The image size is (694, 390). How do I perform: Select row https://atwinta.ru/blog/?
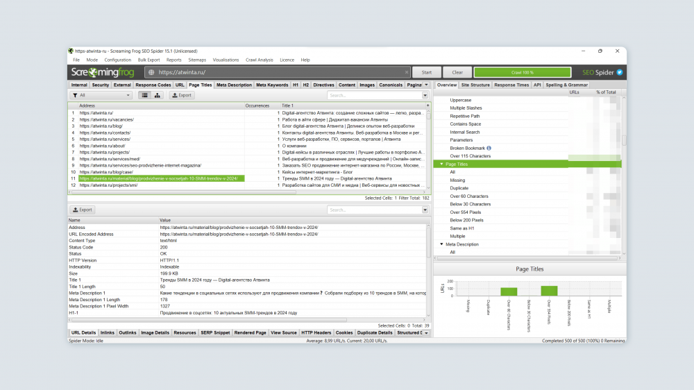pyautogui.click(x=248, y=126)
